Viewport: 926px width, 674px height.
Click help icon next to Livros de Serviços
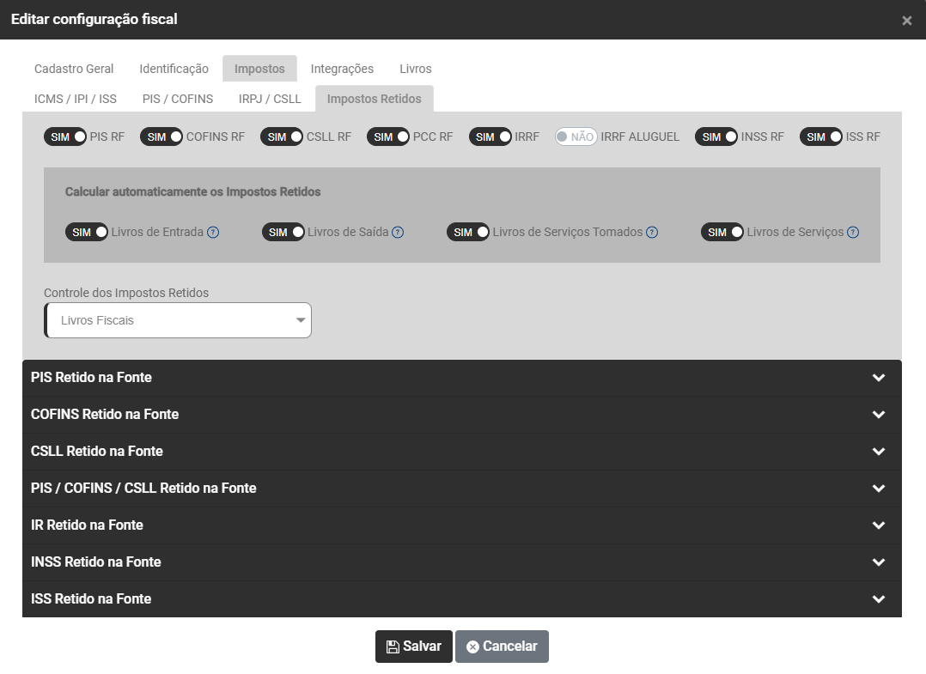(852, 232)
